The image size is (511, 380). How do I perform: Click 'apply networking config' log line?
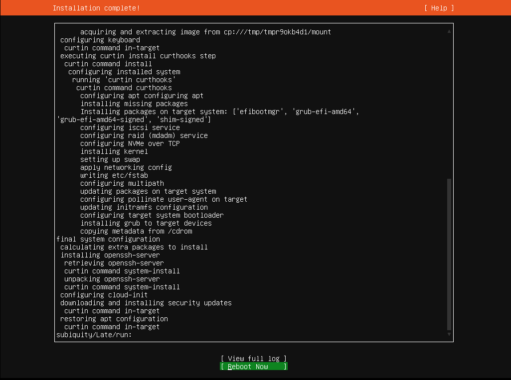(x=126, y=168)
